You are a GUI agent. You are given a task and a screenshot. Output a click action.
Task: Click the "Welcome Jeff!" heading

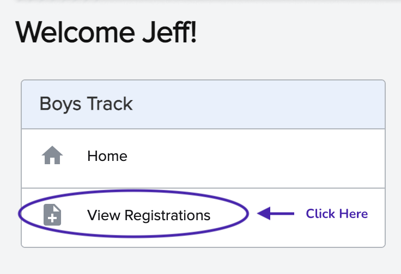(x=106, y=33)
